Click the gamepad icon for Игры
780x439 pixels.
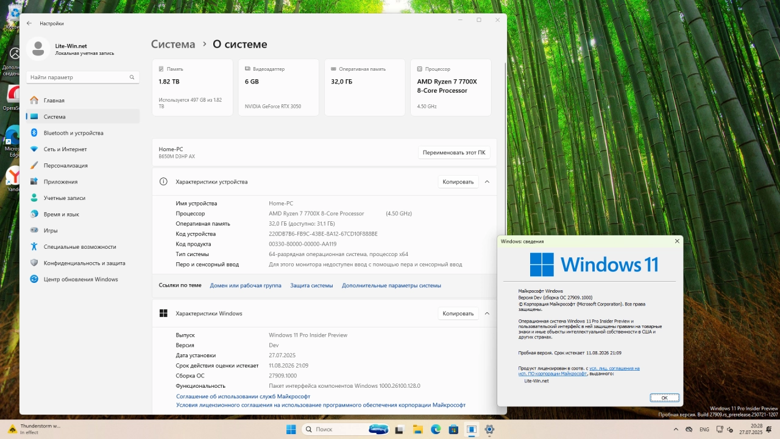pyautogui.click(x=34, y=230)
